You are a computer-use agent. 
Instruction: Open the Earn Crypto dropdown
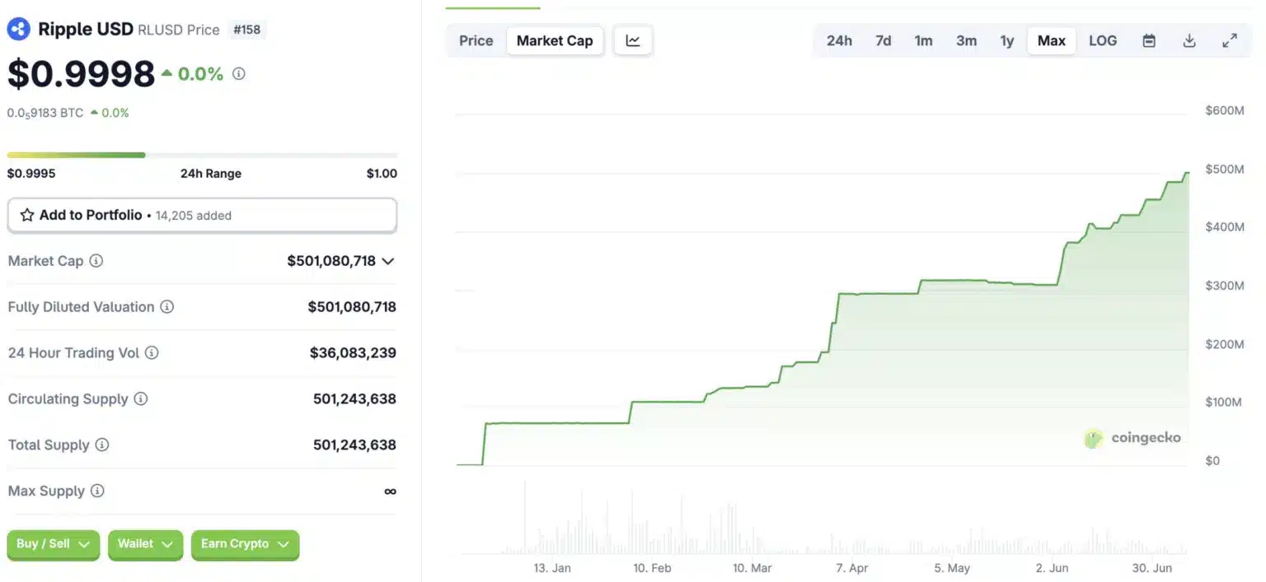click(245, 544)
